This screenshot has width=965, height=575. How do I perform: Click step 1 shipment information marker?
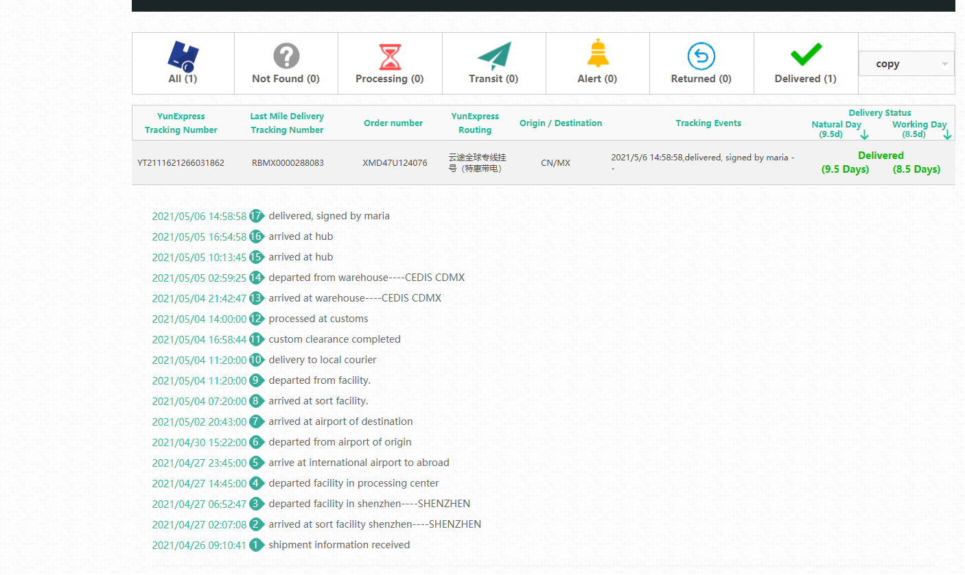(x=257, y=545)
